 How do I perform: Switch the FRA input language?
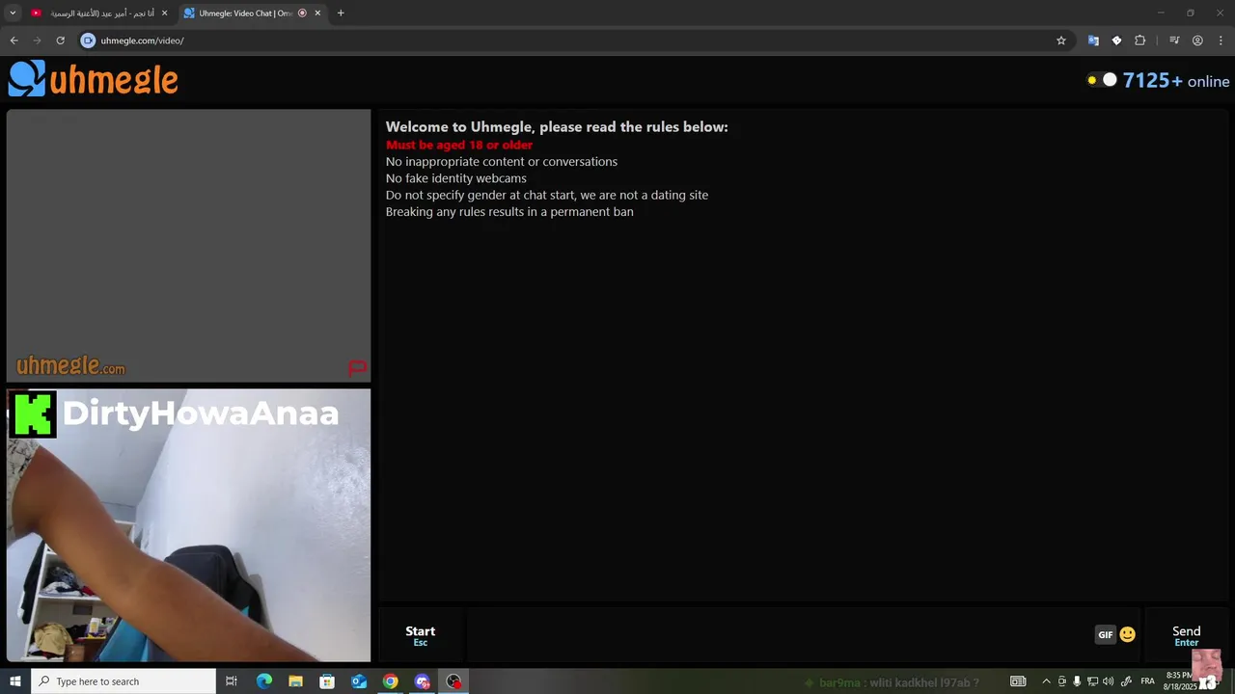(x=1147, y=681)
